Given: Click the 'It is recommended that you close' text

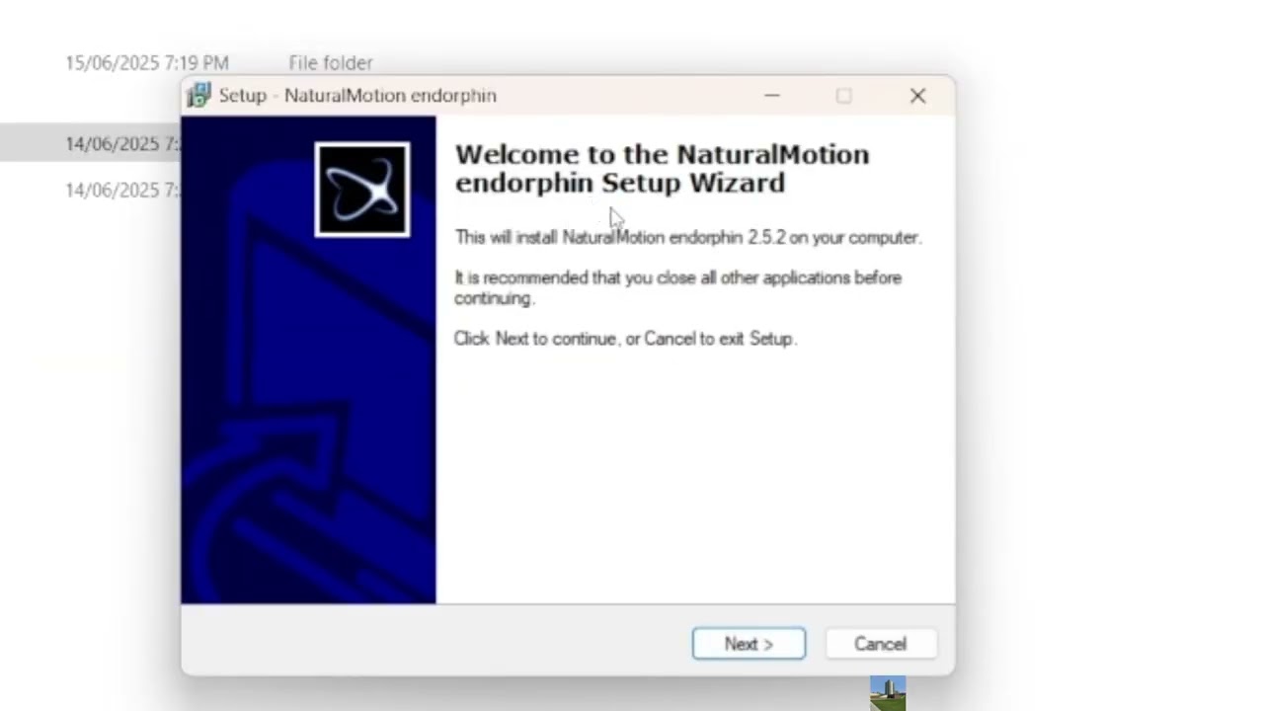Looking at the screenshot, I should [x=677, y=287].
